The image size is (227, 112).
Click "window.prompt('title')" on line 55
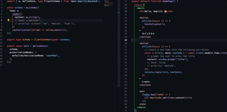point(173,59)
